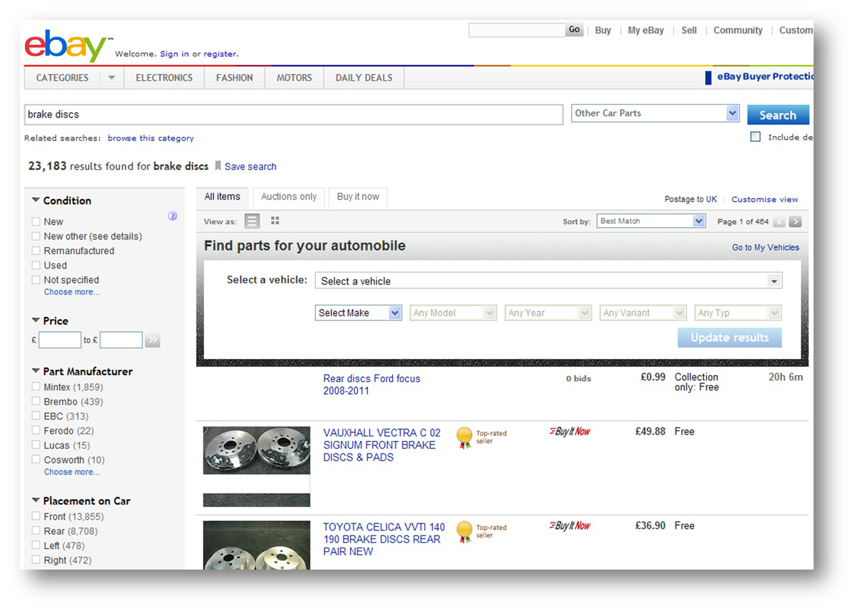854x610 pixels.
Task: Click the minimum price input field
Action: 60,340
